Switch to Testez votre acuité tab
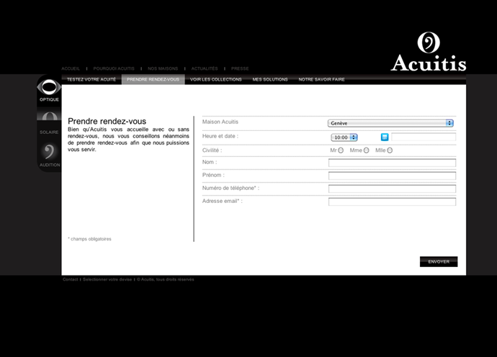Viewport: 497px width, 357px height. [91, 79]
